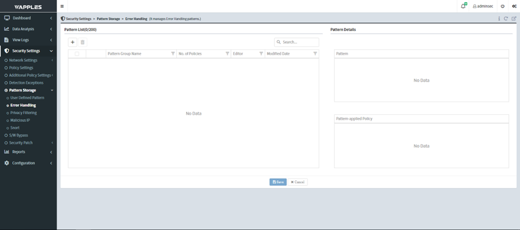The height and width of the screenshot is (230, 520).
Task: Go to Malicious IP page
Action: click(x=20, y=120)
